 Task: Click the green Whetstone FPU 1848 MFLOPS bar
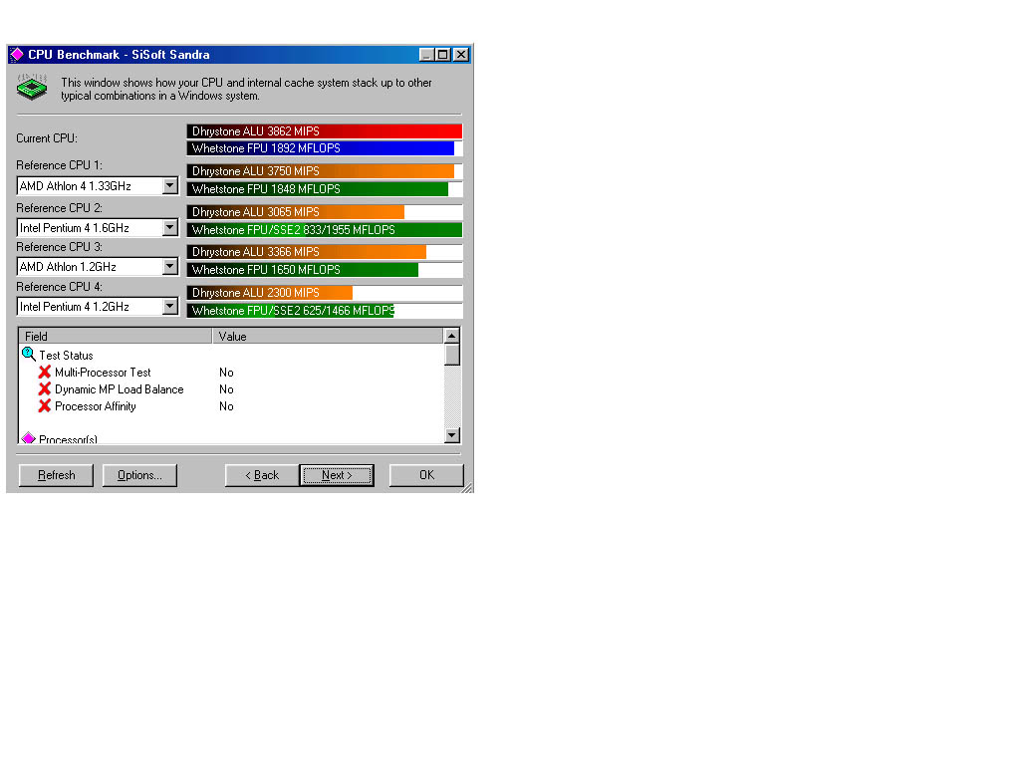[318, 189]
